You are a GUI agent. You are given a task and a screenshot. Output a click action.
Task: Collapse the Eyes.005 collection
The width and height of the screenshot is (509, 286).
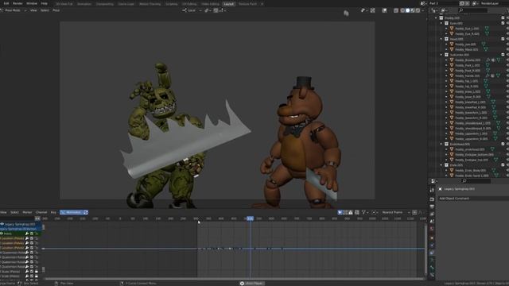pyautogui.click(x=441, y=23)
